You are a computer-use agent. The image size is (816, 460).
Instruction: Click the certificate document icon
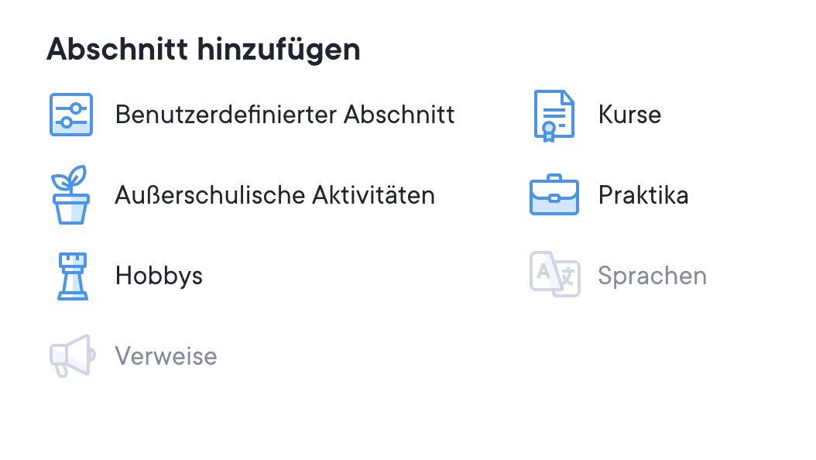(x=554, y=115)
